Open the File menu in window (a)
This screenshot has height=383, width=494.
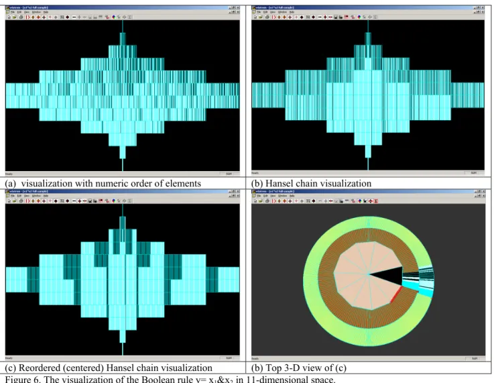13,12
